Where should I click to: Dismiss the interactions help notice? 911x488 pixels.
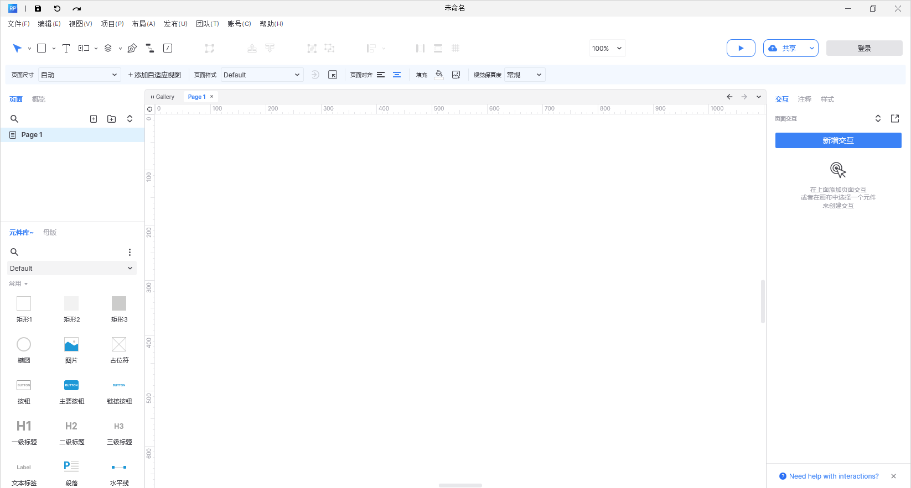pos(893,476)
